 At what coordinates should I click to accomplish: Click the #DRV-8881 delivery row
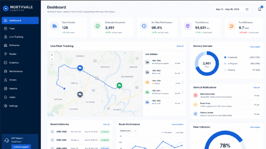pos(80,140)
